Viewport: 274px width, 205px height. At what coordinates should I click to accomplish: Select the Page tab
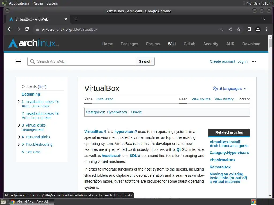[88, 99]
